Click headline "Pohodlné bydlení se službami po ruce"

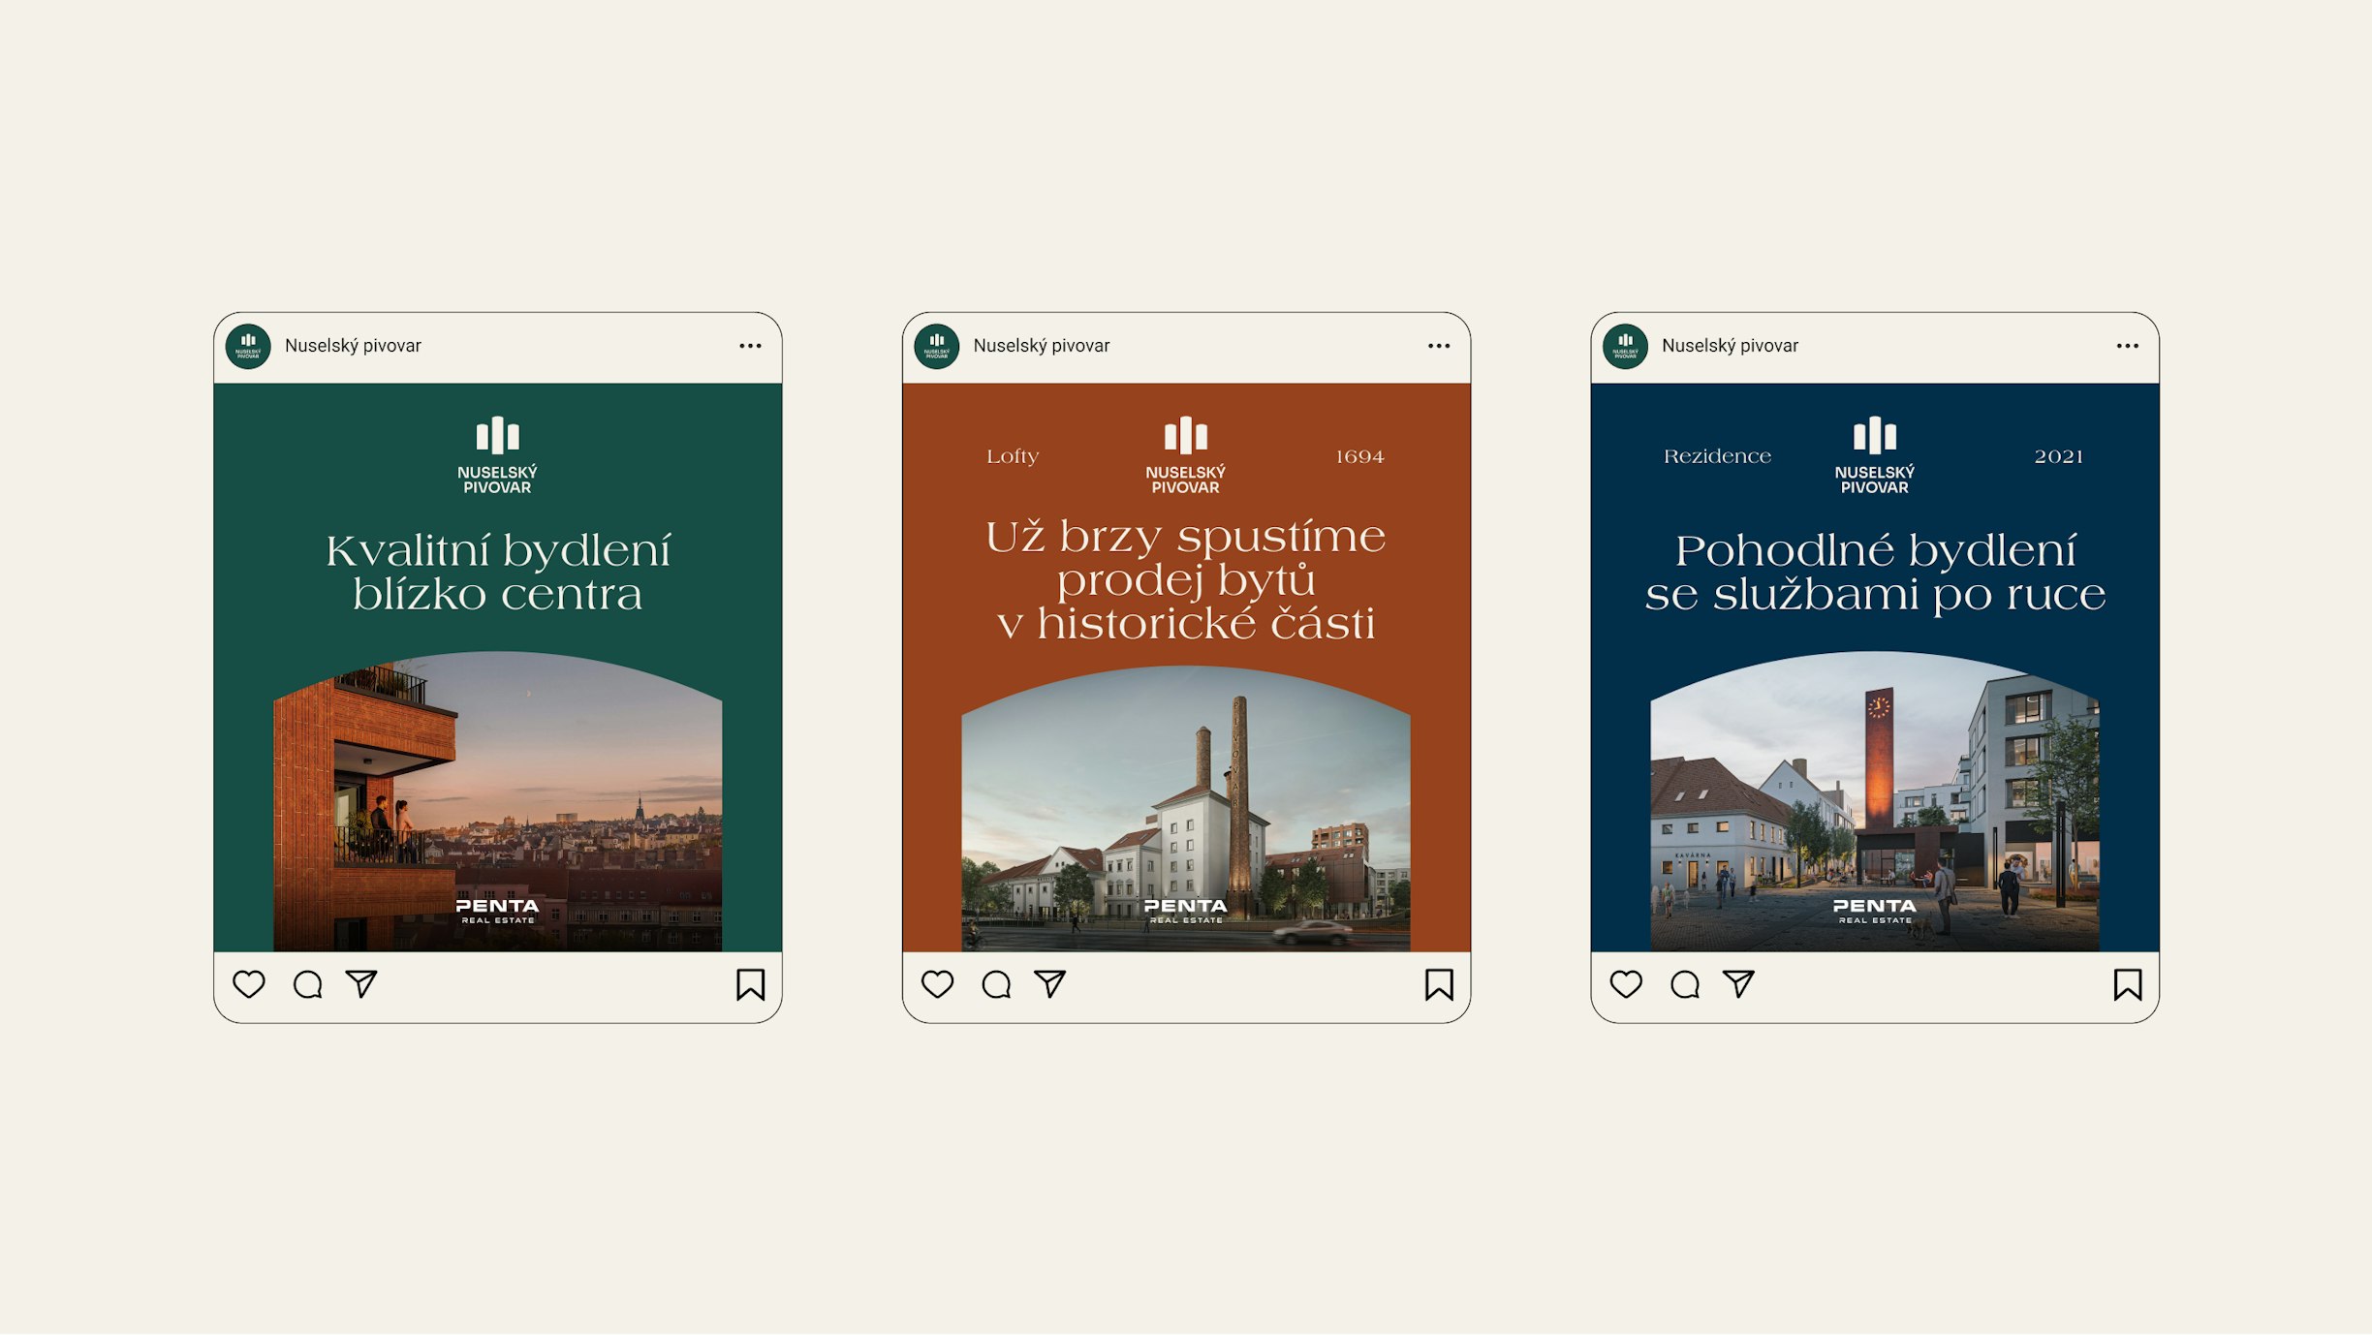1875,573
